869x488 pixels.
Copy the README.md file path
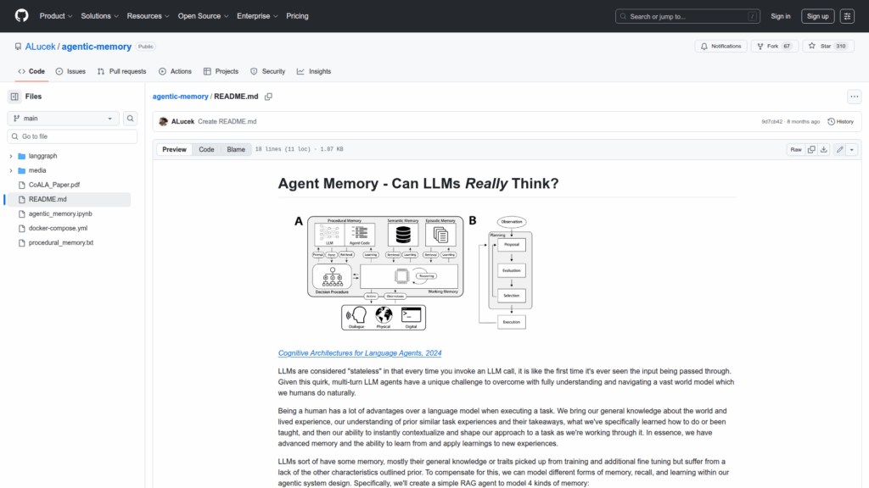[268, 97]
